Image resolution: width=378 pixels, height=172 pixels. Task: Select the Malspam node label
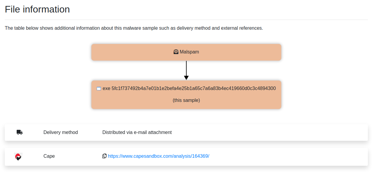189,52
